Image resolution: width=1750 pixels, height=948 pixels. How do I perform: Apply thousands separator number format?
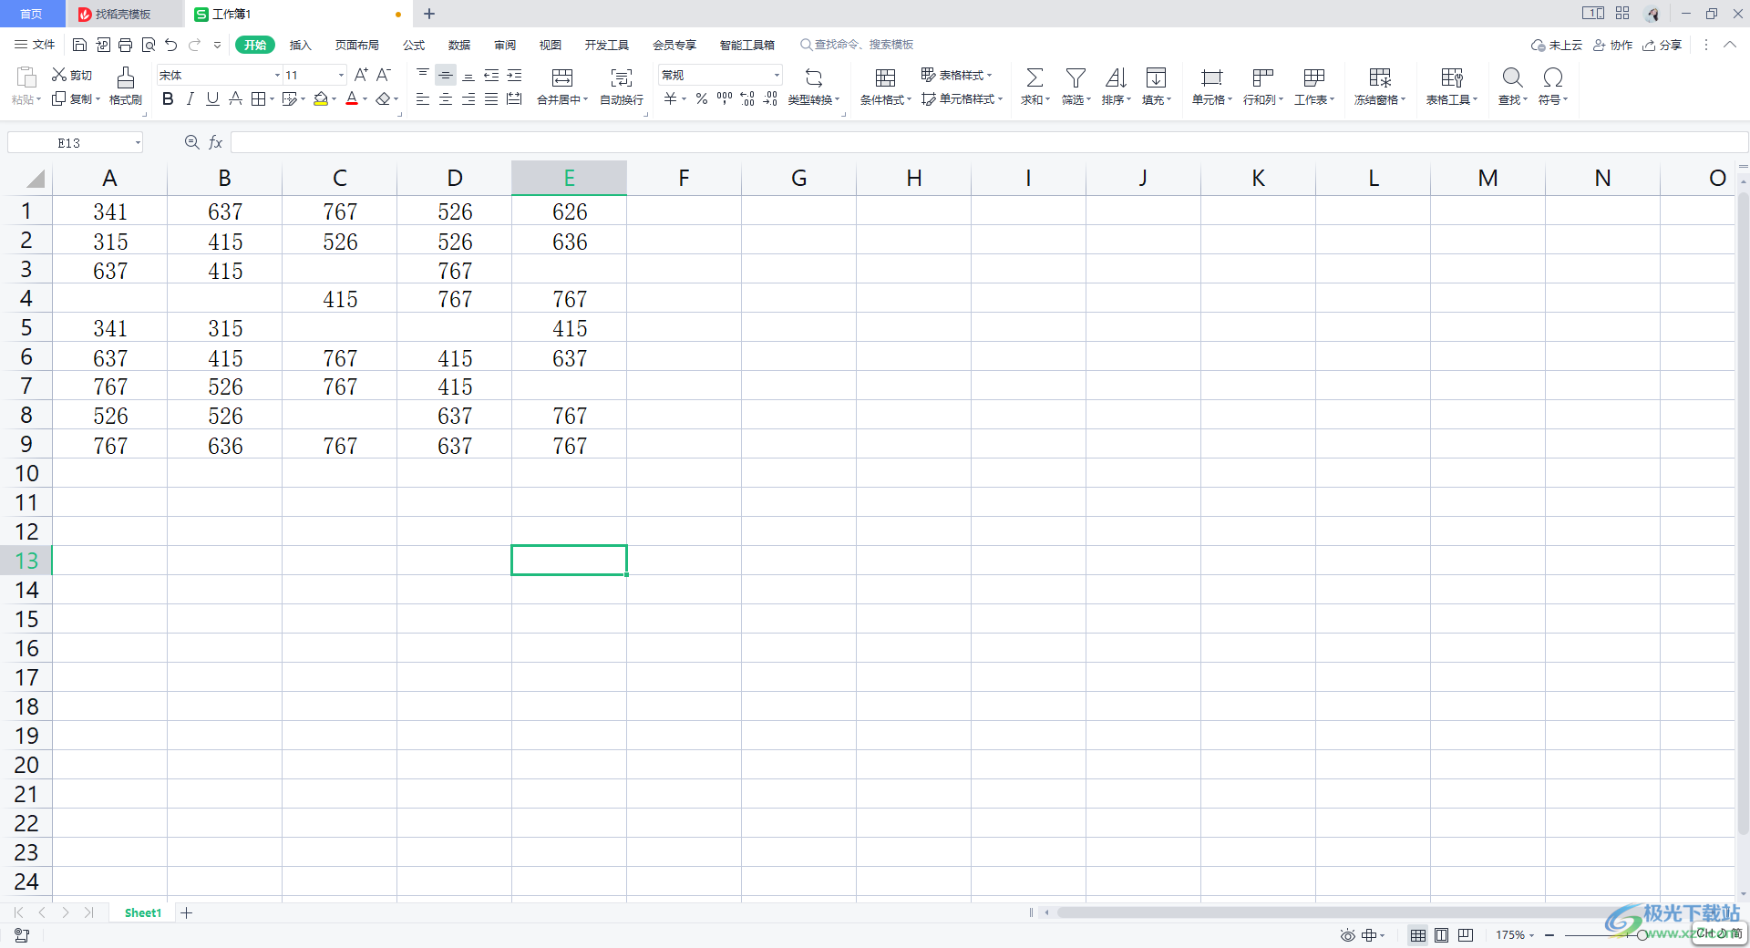click(725, 98)
